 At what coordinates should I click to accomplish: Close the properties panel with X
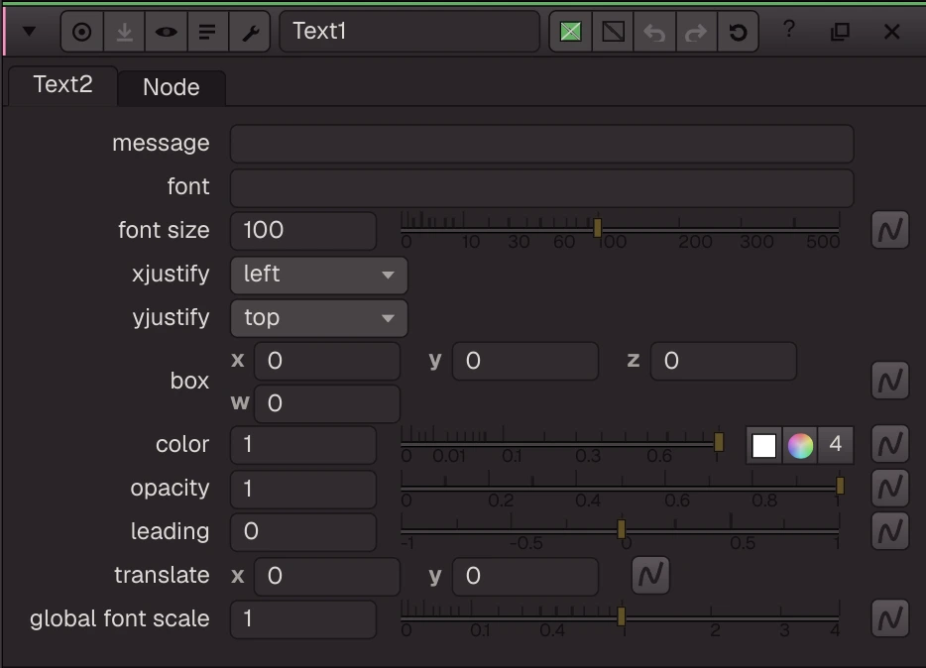tap(891, 32)
